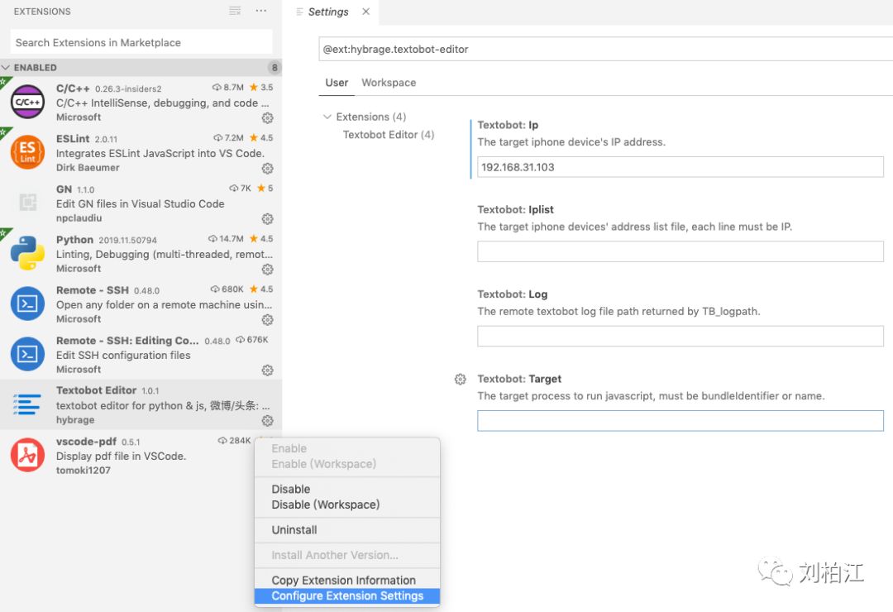Viewport: 893px width, 612px height.
Task: Click the tomoki1207 publisher name
Action: click(x=84, y=470)
